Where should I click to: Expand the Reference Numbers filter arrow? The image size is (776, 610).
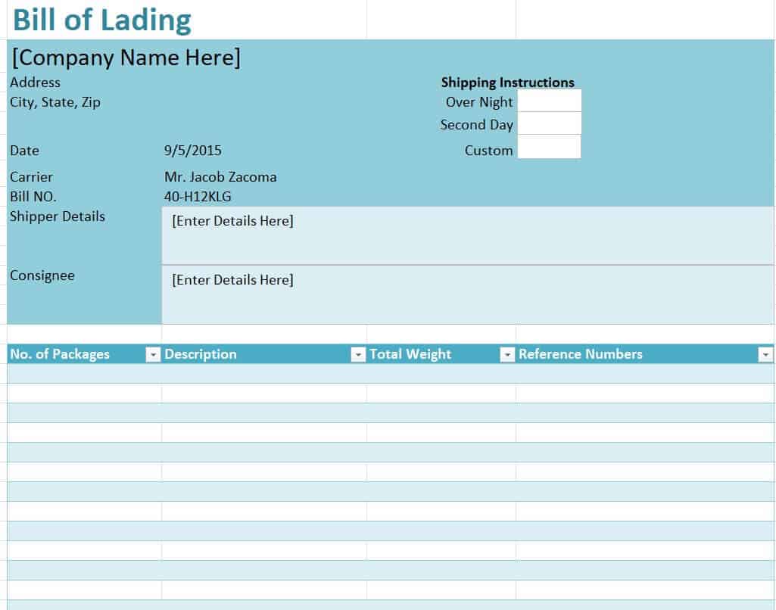pos(765,355)
